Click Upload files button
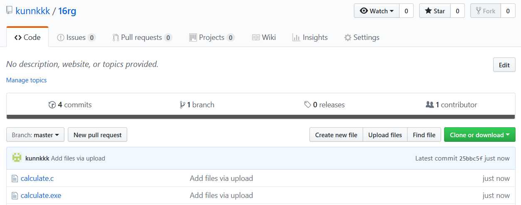521x205 pixels. click(385, 135)
